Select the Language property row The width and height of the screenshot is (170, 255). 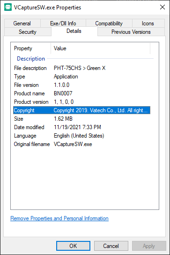tap(82, 136)
